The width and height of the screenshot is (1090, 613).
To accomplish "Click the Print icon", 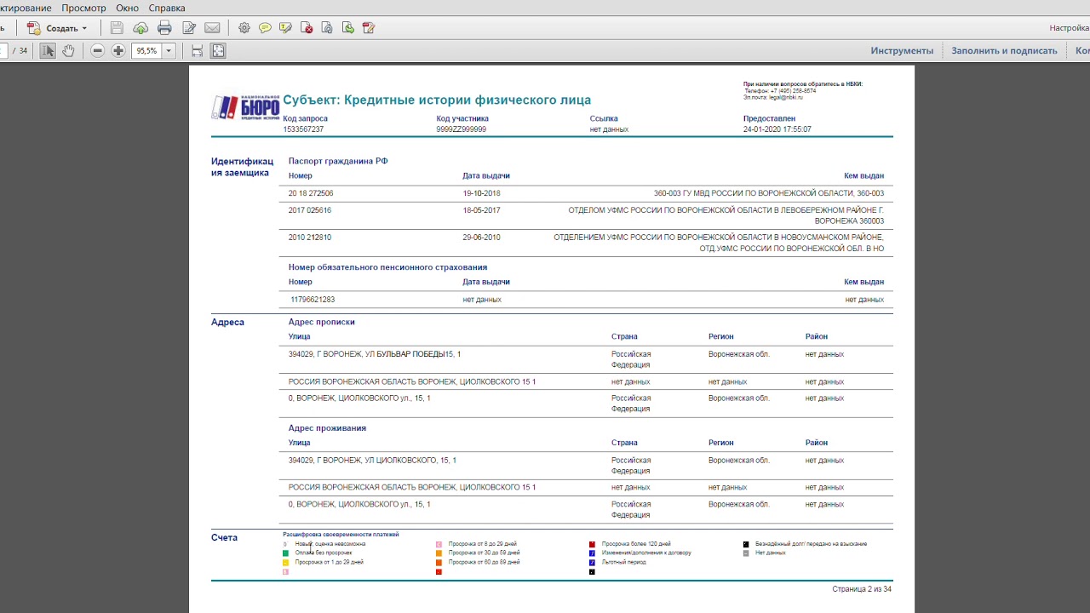I will (164, 28).
